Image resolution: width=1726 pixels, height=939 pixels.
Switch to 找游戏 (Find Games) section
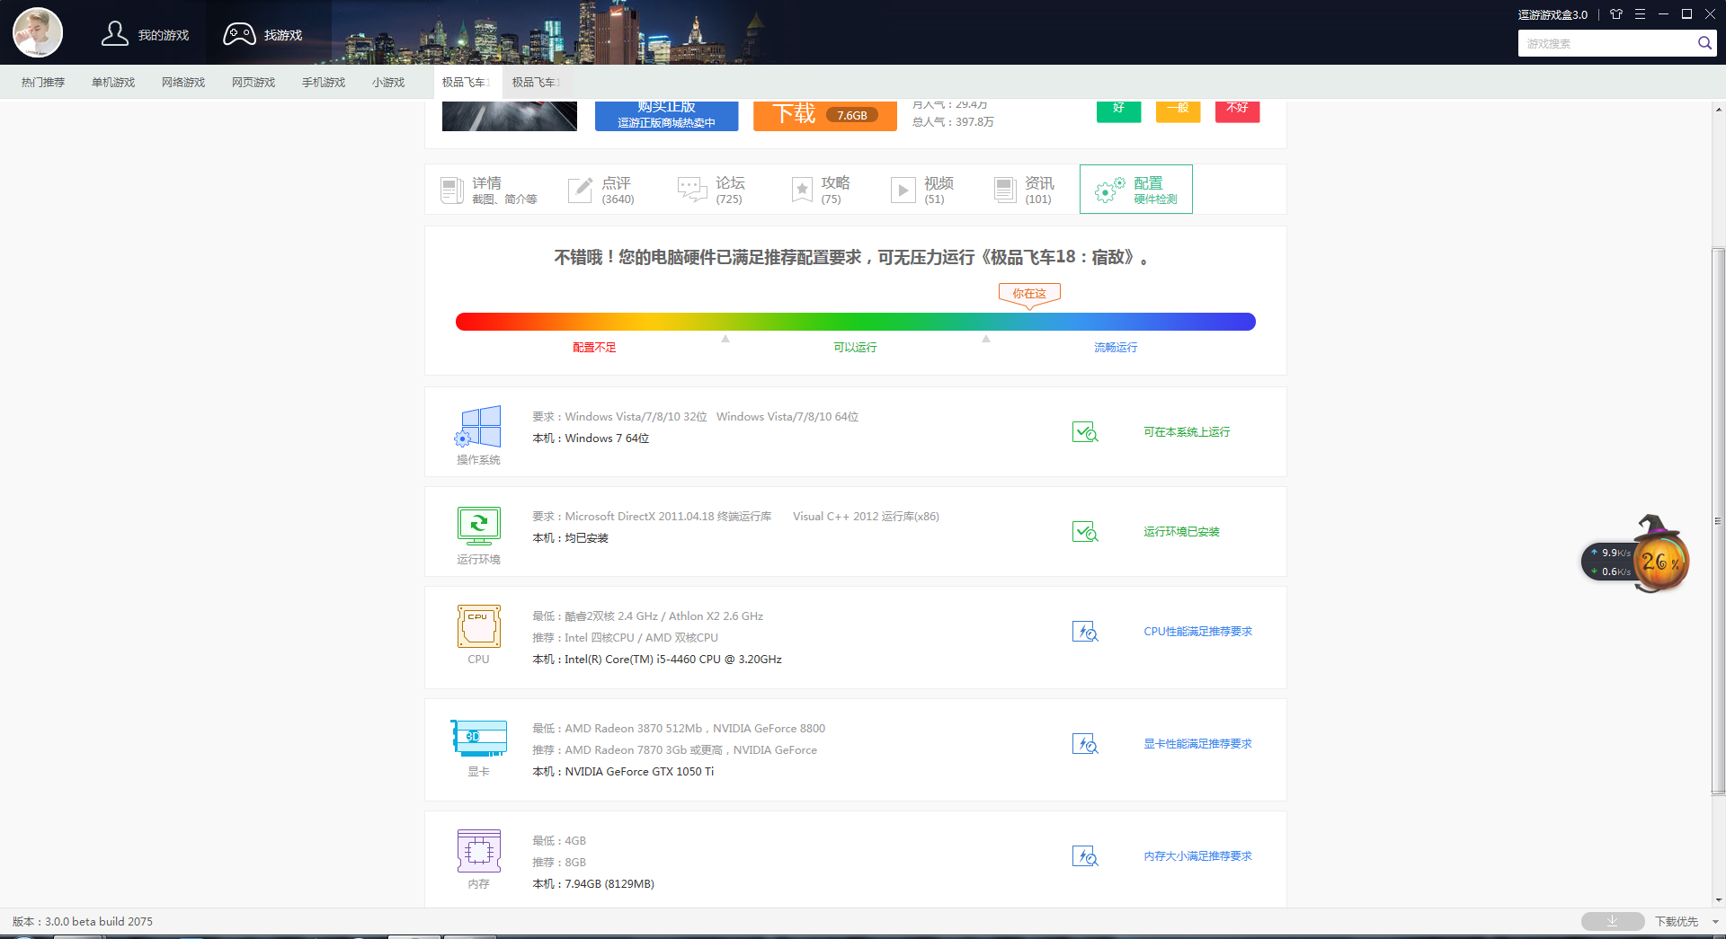pos(262,34)
